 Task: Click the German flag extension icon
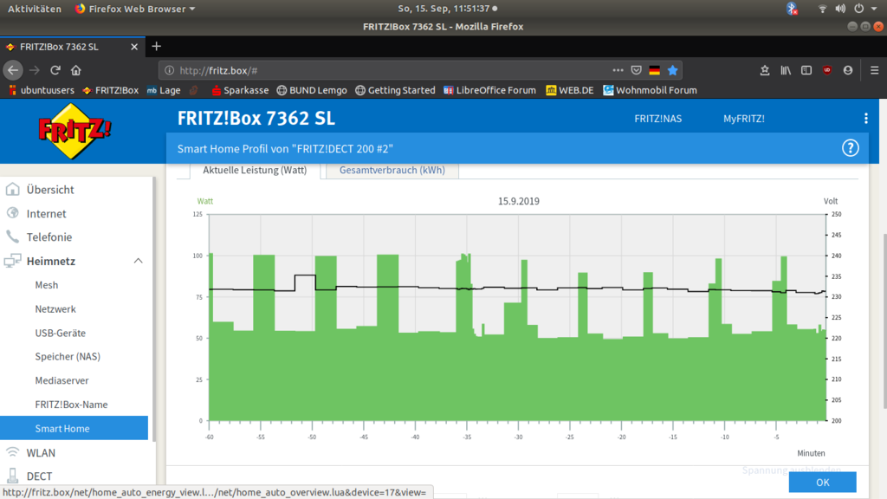pyautogui.click(x=655, y=70)
